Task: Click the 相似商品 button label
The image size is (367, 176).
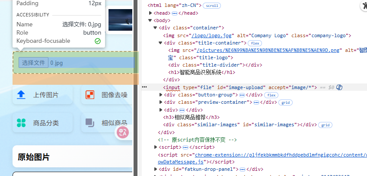Action: click(x=115, y=123)
